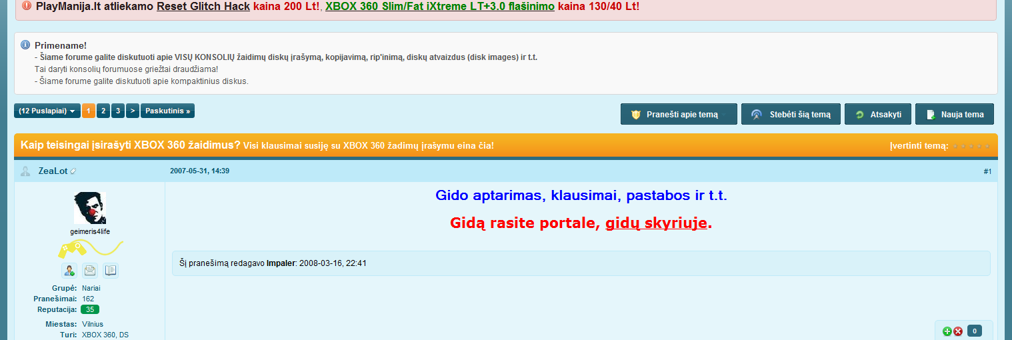Expand the Pranešti apie temą dropdown button
The height and width of the screenshot is (340, 1012).
pos(679,114)
